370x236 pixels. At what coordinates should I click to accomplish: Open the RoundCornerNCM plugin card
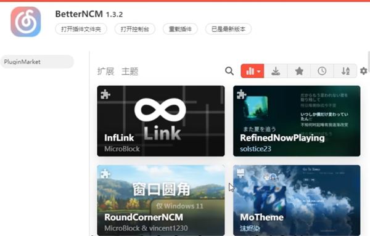point(161,200)
